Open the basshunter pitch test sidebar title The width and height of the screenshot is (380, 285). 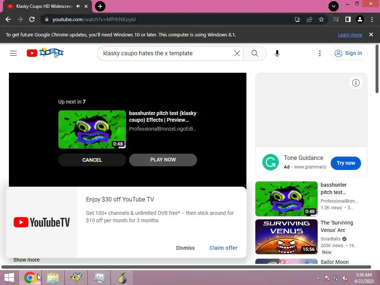pyautogui.click(x=334, y=189)
